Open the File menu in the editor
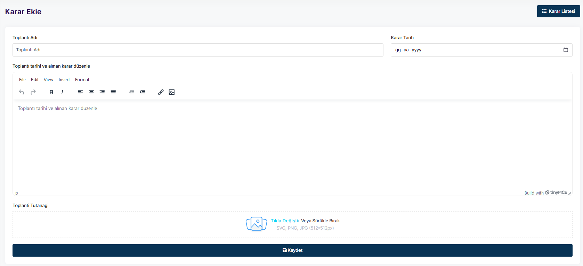This screenshot has width=583, height=266. tap(22, 80)
